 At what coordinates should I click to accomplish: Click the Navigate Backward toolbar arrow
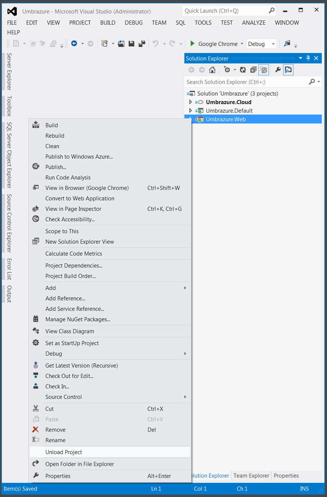[x=74, y=44]
